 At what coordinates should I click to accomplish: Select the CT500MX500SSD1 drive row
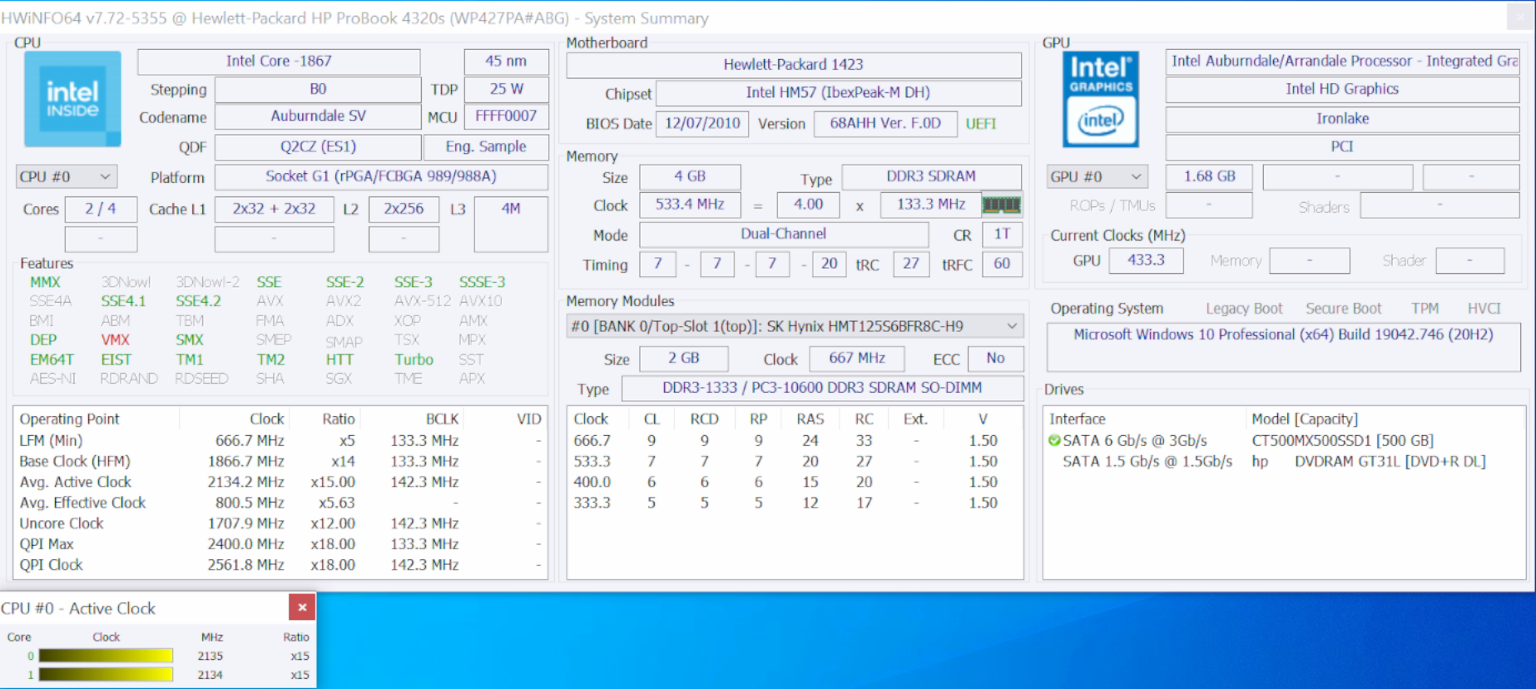pos(1284,440)
